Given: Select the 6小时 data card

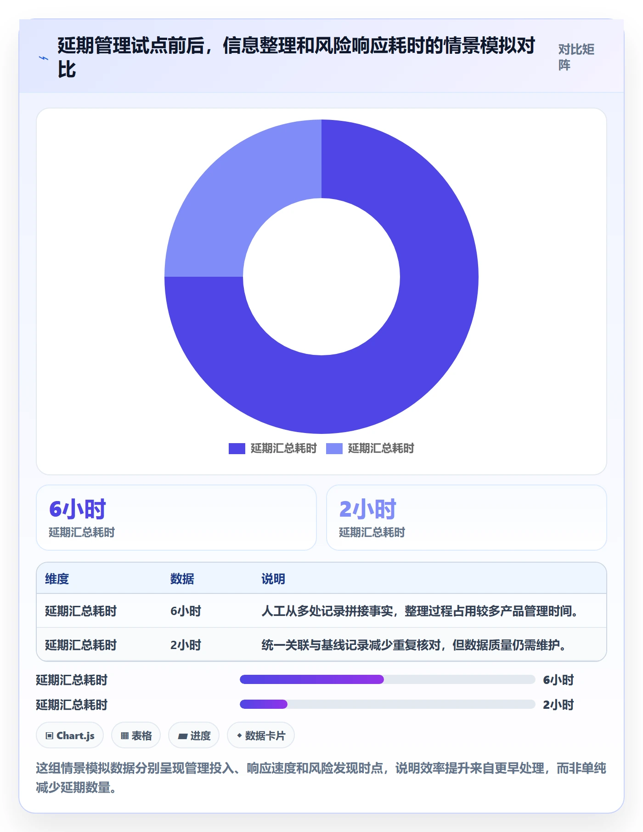Looking at the screenshot, I should pyautogui.click(x=176, y=518).
